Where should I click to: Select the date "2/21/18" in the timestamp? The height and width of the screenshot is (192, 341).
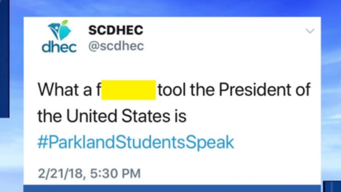60,173
